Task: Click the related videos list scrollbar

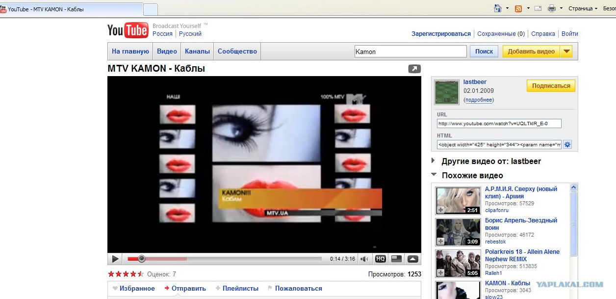Action: click(x=574, y=224)
